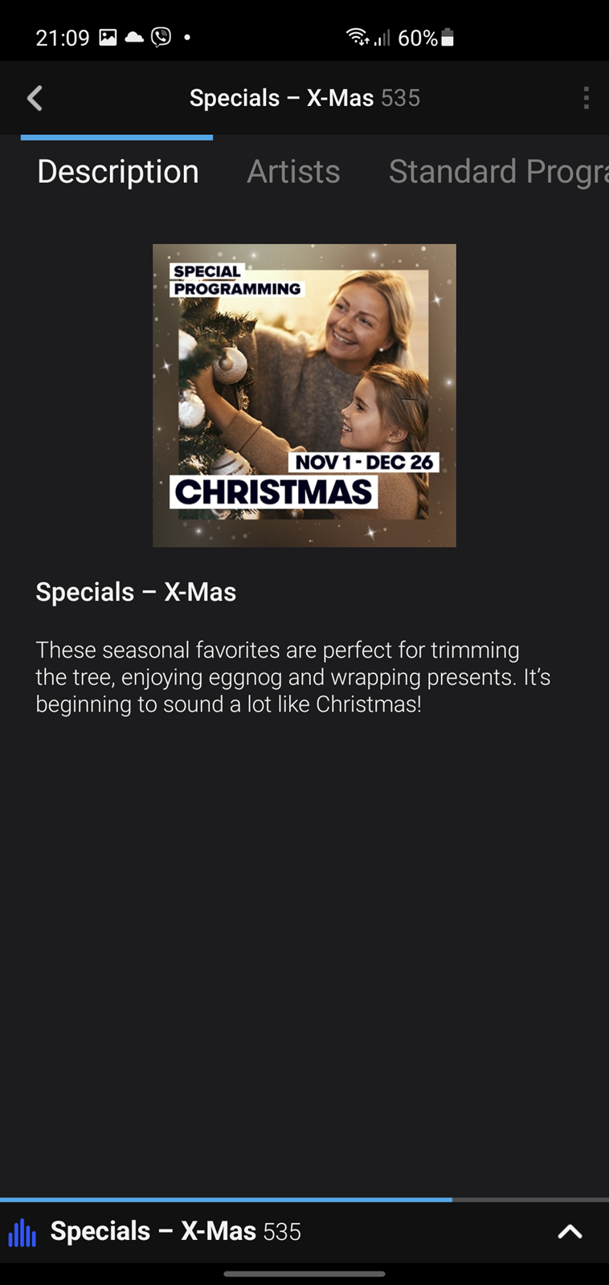Tap the Specials – X-Mas description heading
The image size is (609, 1285).
click(x=136, y=592)
